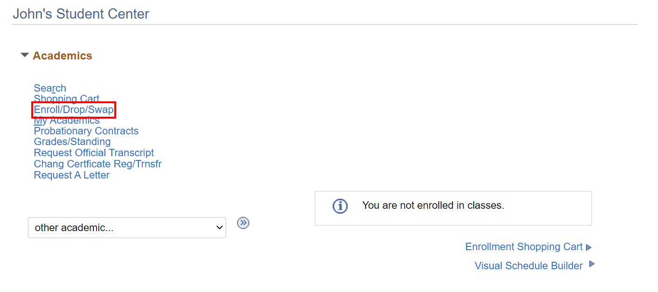The width and height of the screenshot is (658, 292).
Task: Open the "other academic..." dropdown
Action: [x=127, y=228]
